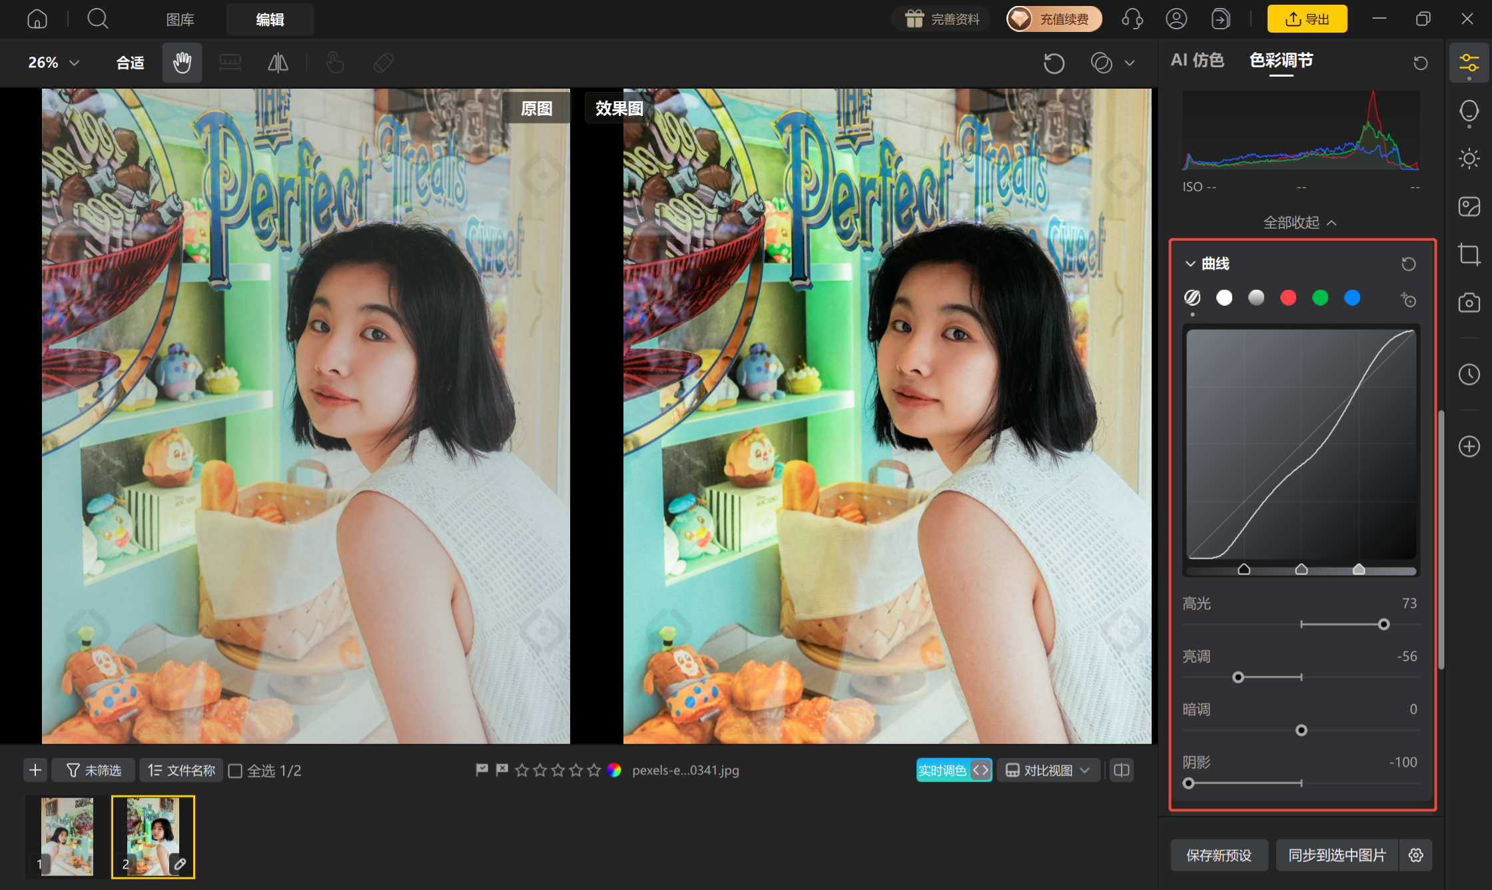Open the color label picker circle

click(614, 770)
